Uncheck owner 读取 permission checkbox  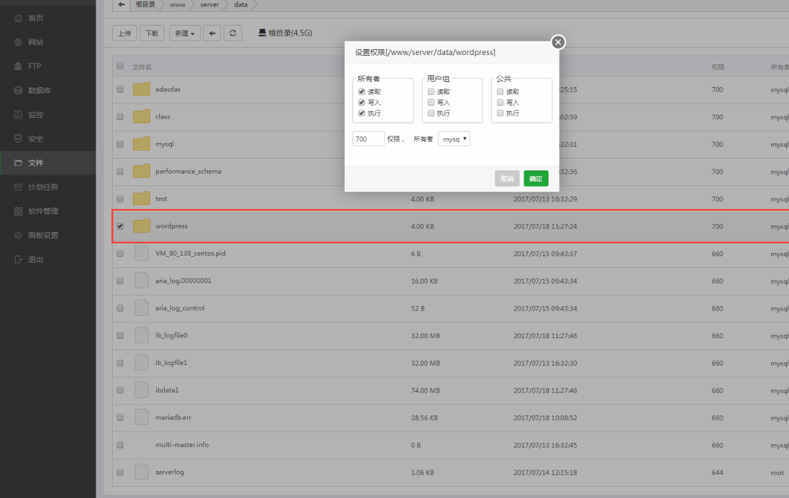362,92
